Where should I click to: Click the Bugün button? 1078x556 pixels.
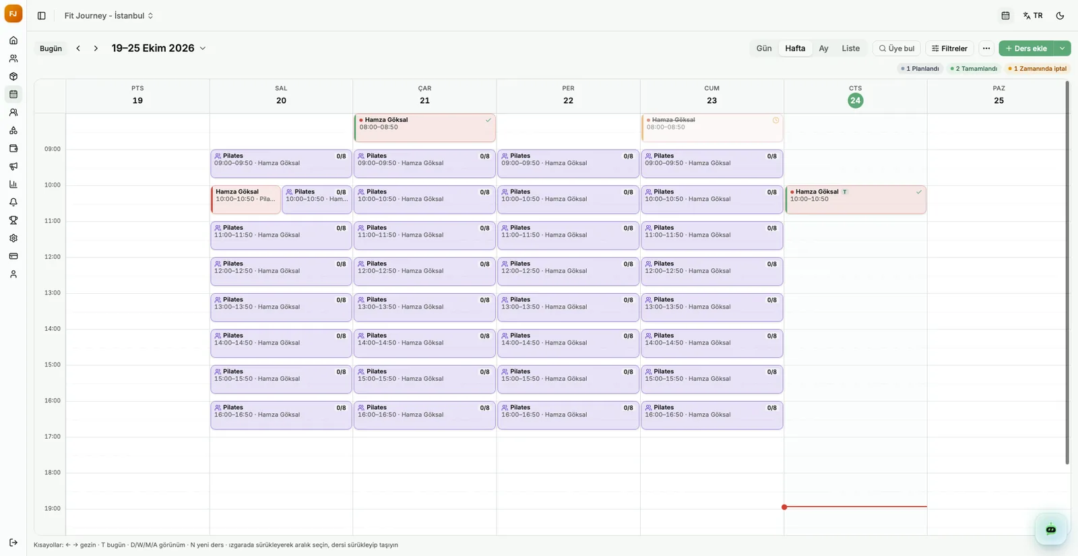tap(51, 49)
